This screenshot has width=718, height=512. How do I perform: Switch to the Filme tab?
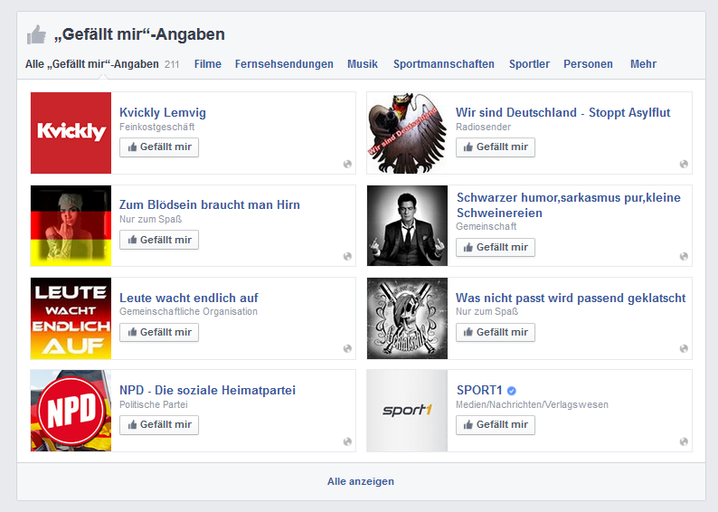pos(207,64)
